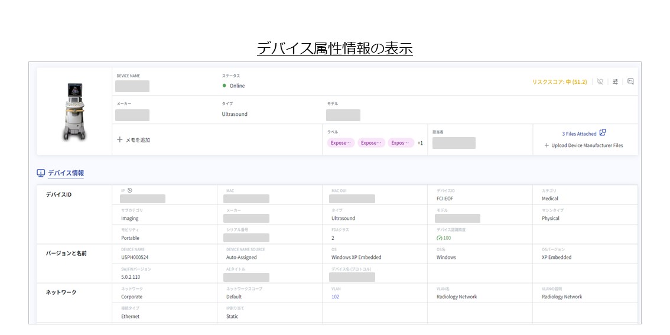Click the attached files copy icon
This screenshot has height=335, width=670.
(x=603, y=133)
